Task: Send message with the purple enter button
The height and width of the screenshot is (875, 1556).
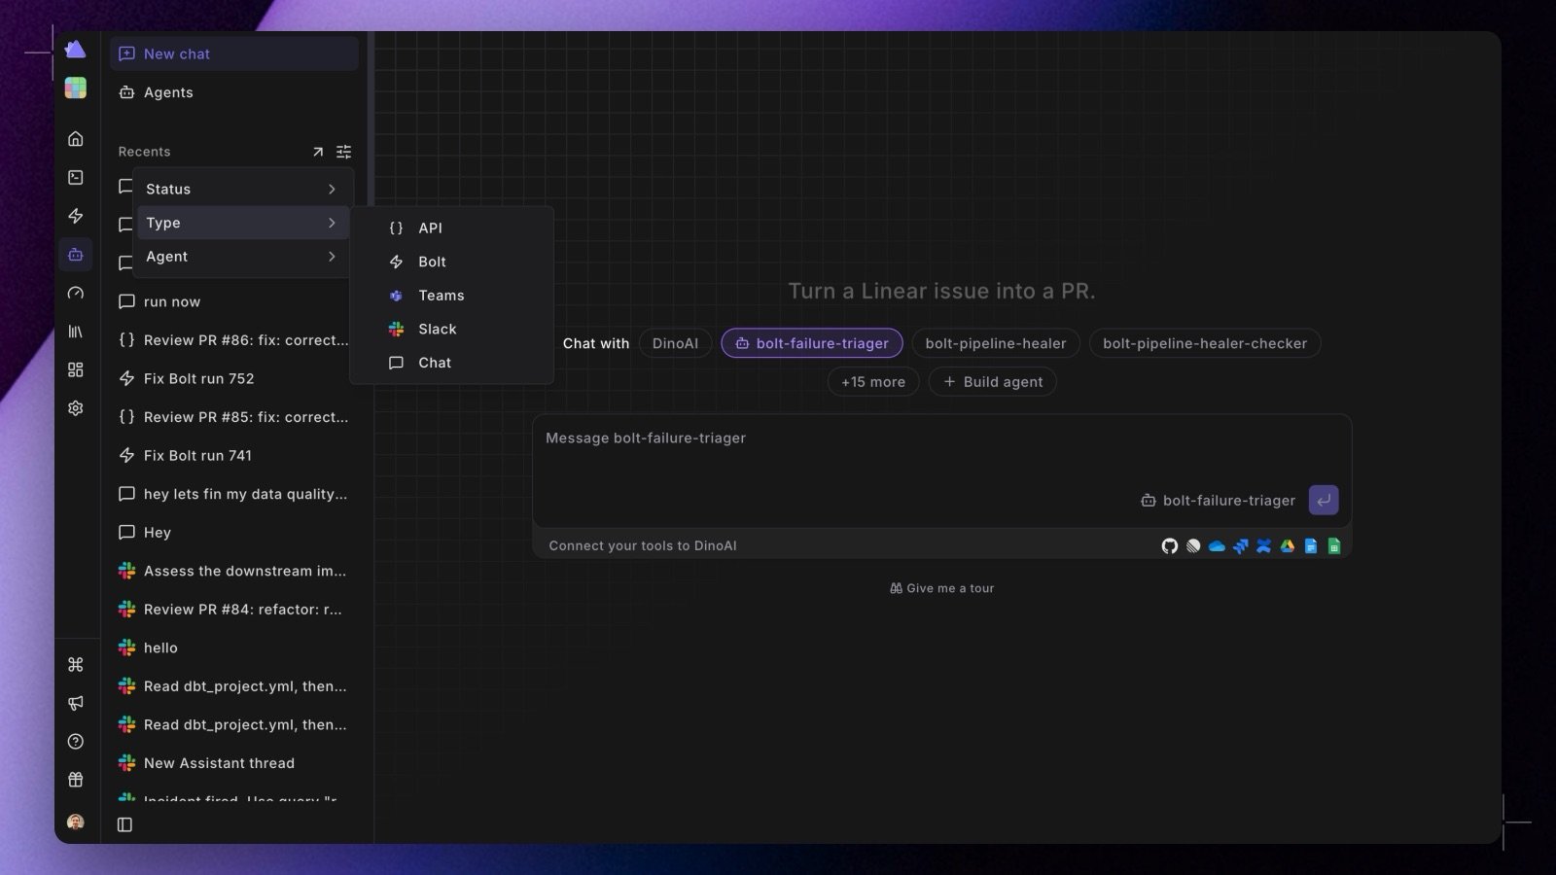Action: click(x=1324, y=500)
